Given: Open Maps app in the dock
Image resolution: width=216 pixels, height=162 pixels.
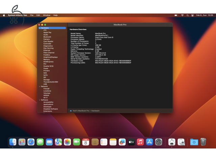Looking at the screenshot, I should (x=58, y=142).
